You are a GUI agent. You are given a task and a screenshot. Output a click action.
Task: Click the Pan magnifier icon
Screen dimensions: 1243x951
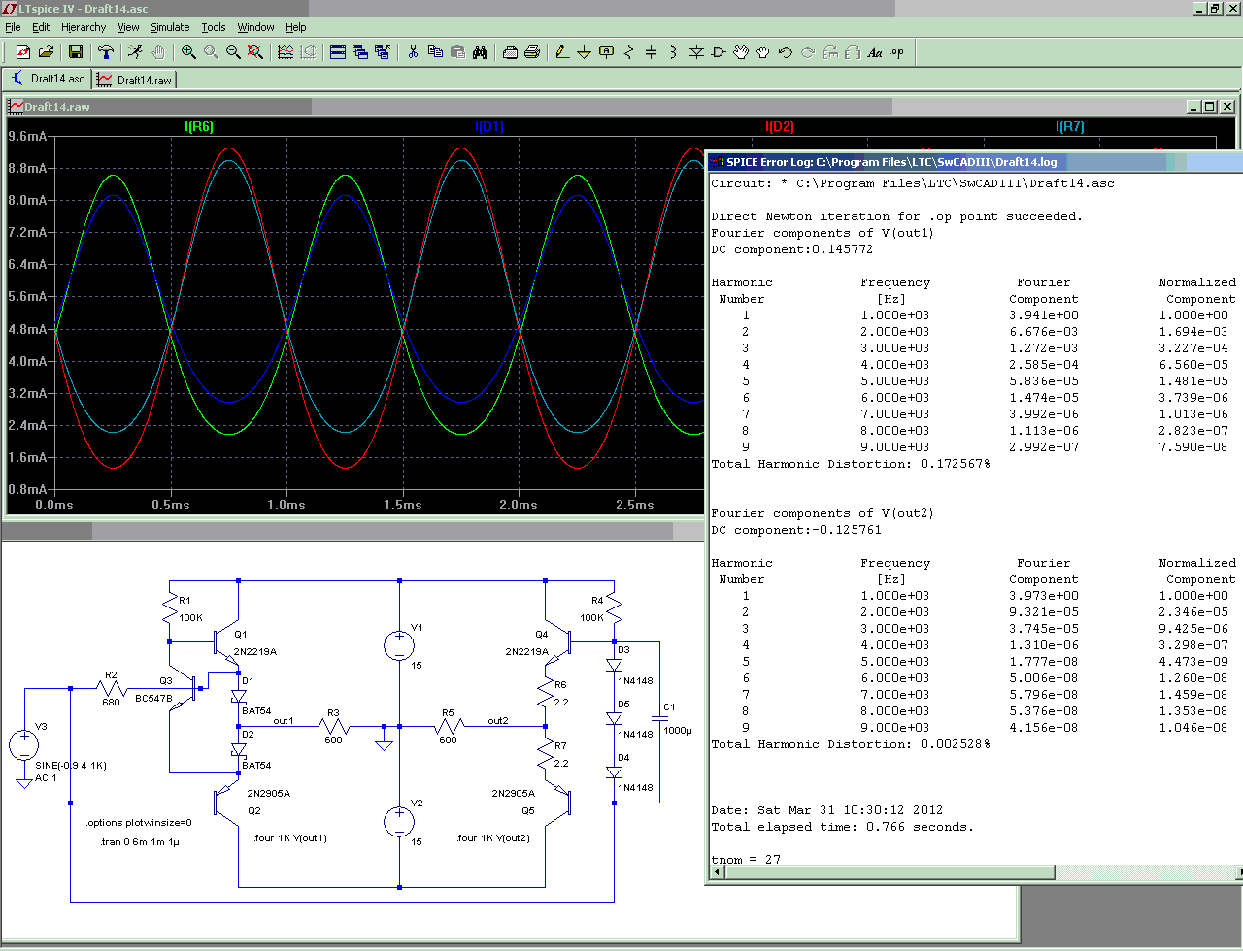tap(211, 52)
